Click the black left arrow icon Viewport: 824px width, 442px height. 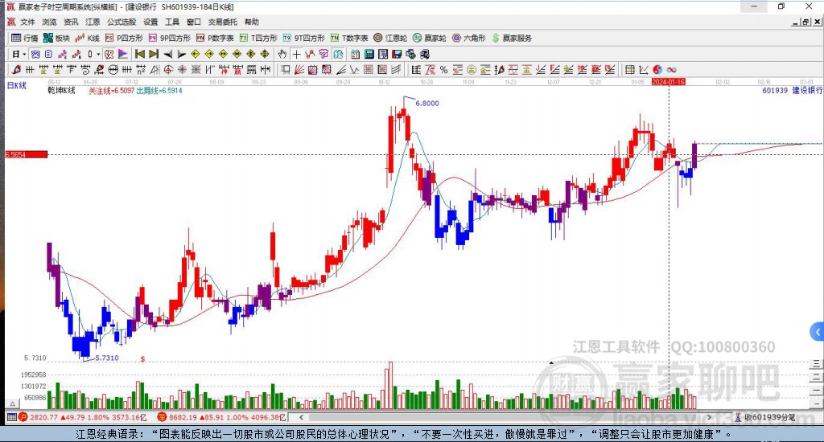point(167,54)
